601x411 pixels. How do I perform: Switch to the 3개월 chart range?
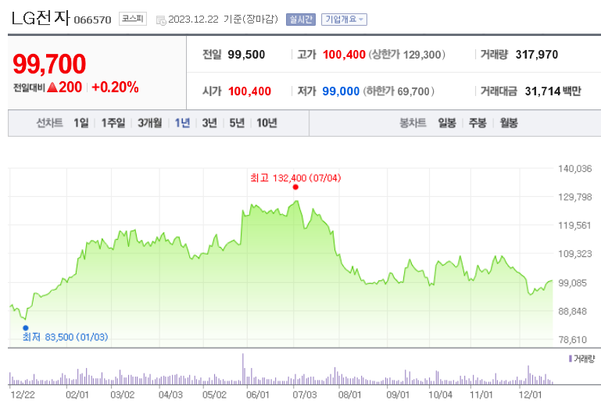coord(150,123)
